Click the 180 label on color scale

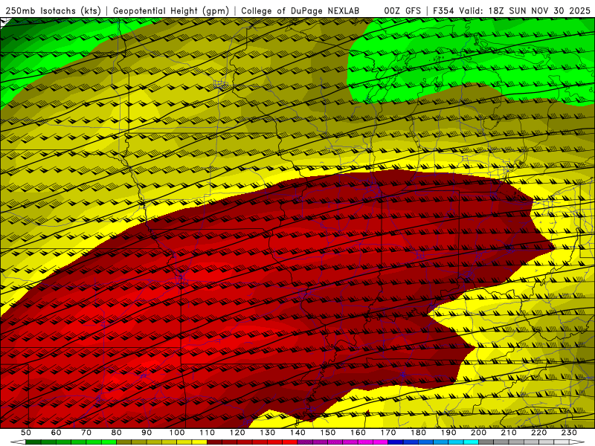418,433
